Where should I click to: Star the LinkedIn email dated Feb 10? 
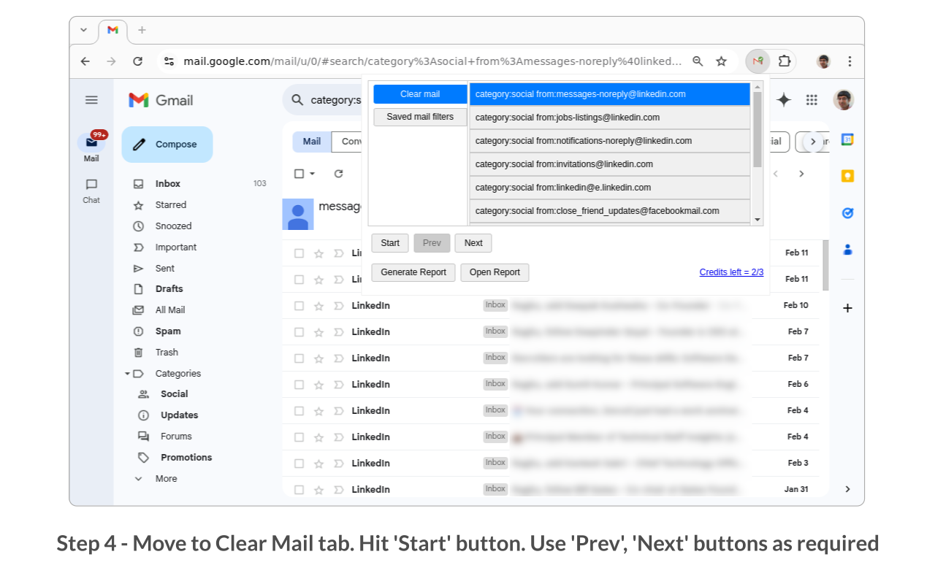(x=318, y=306)
